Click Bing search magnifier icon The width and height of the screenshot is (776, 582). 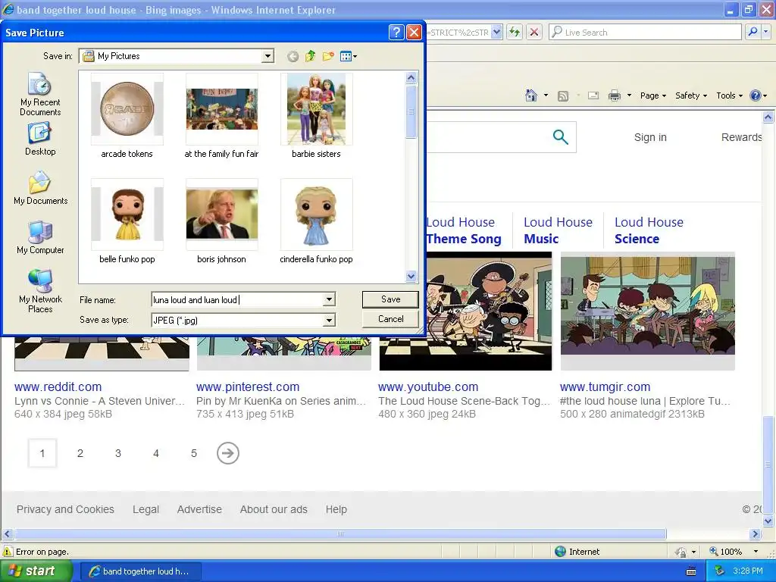[560, 137]
